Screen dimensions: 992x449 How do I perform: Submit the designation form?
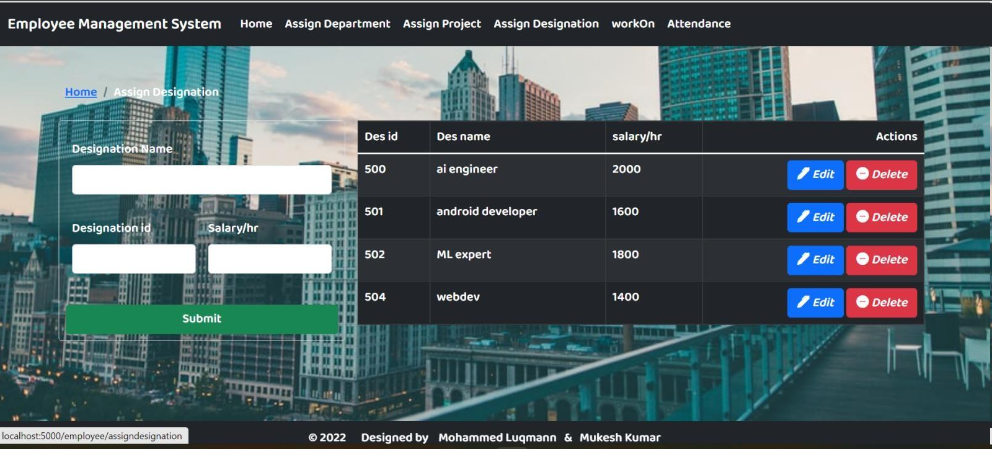(x=201, y=319)
